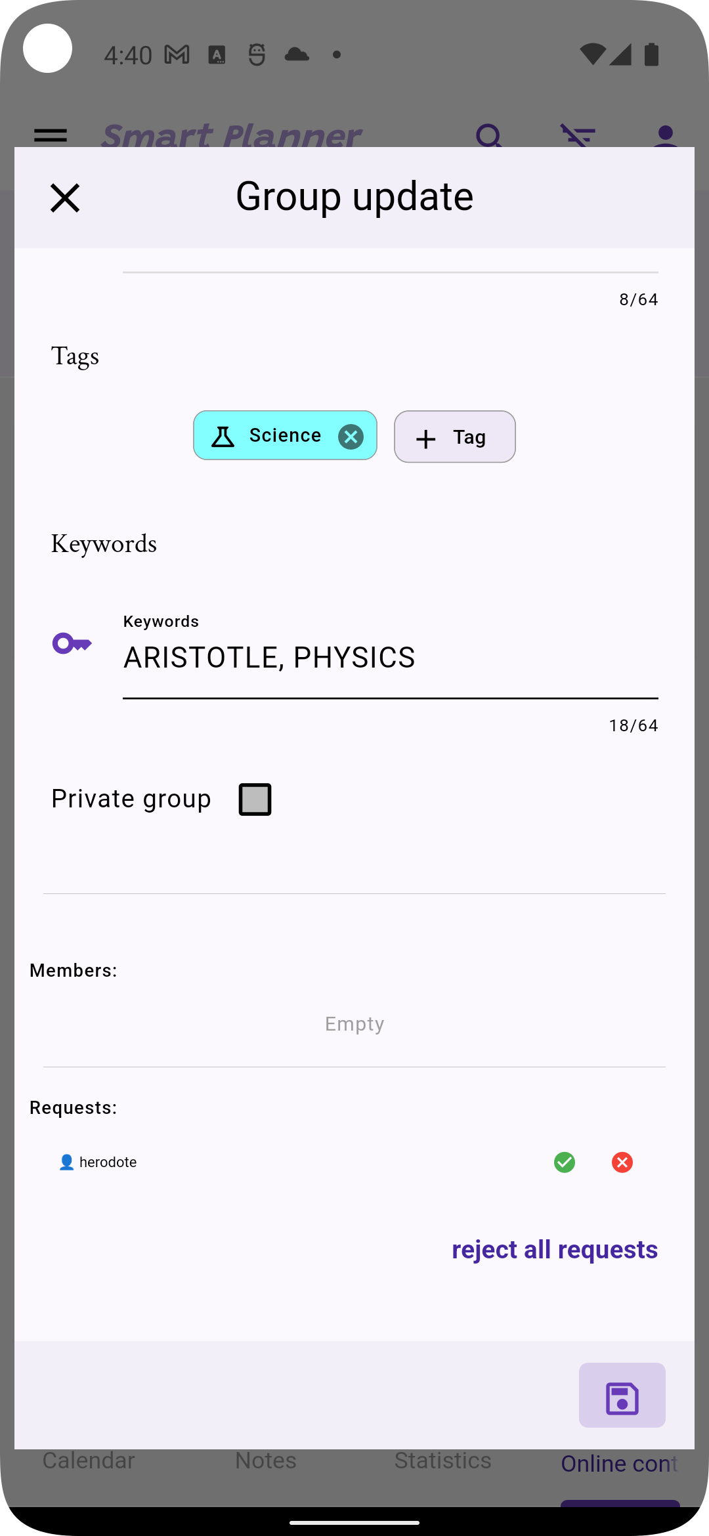Viewport: 709px width, 1536px height.
Task: Reject herodote's join request
Action: pos(622,1163)
